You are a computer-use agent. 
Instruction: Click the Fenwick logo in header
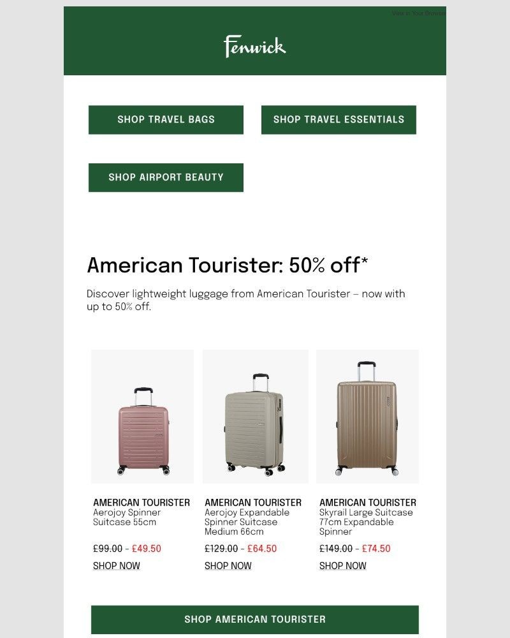[254, 46]
